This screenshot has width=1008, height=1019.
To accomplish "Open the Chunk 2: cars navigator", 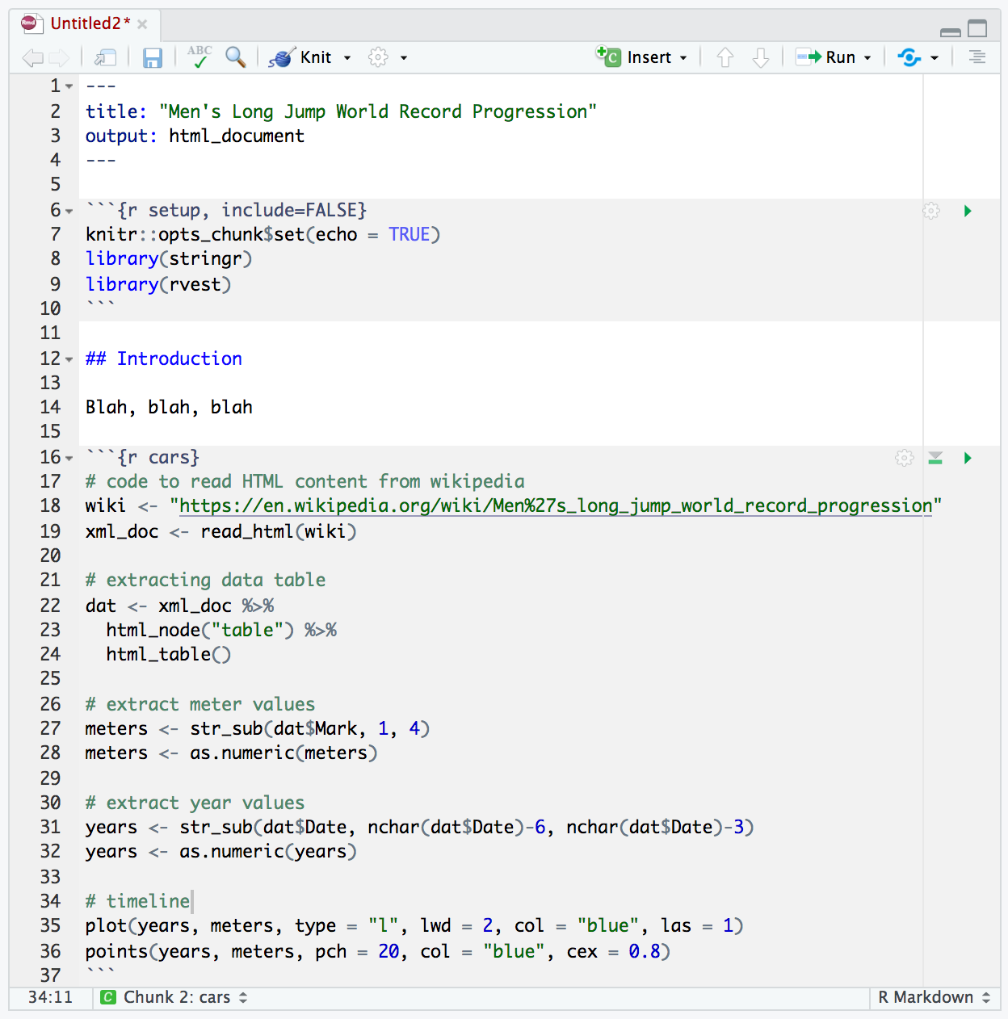I will [185, 997].
